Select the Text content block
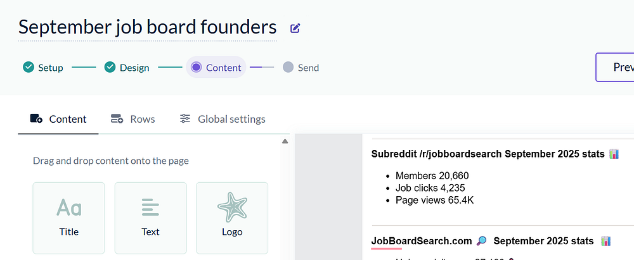The width and height of the screenshot is (634, 260). tap(150, 218)
